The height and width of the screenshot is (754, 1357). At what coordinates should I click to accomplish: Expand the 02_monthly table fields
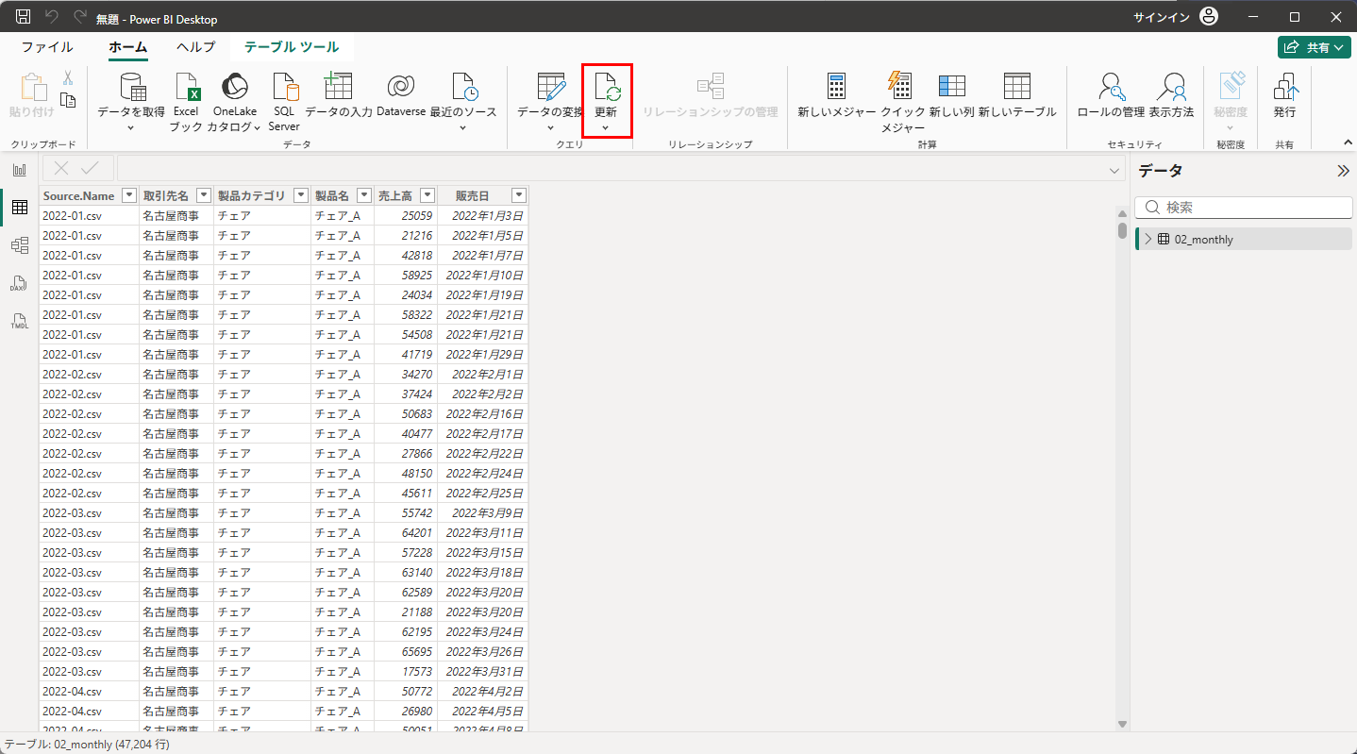pyautogui.click(x=1148, y=239)
